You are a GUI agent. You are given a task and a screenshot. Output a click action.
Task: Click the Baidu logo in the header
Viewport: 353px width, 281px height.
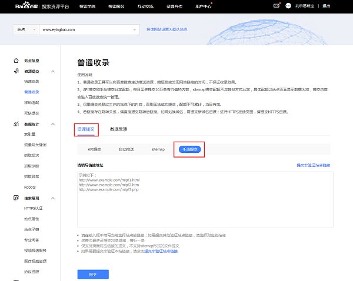click(x=18, y=6)
